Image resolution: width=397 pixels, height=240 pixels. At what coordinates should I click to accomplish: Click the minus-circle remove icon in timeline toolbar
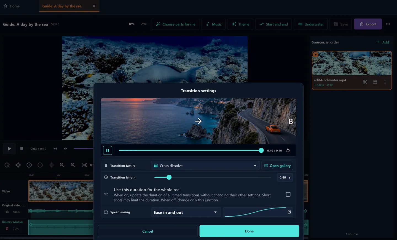point(40,165)
